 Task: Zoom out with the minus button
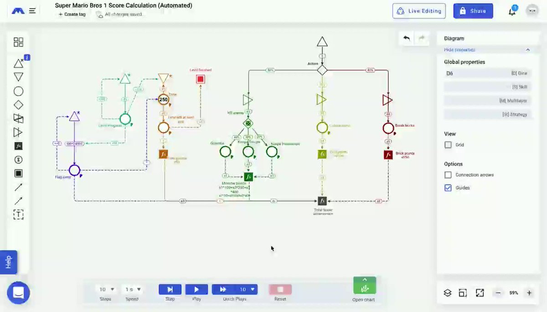[498, 293]
